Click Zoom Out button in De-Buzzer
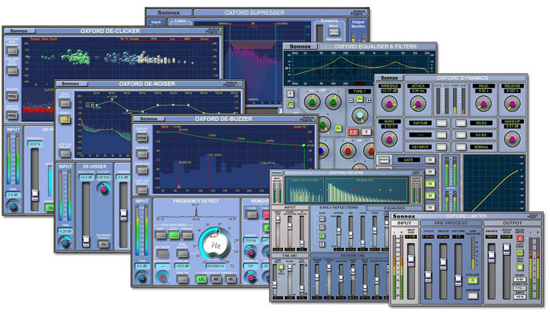 point(142,171)
